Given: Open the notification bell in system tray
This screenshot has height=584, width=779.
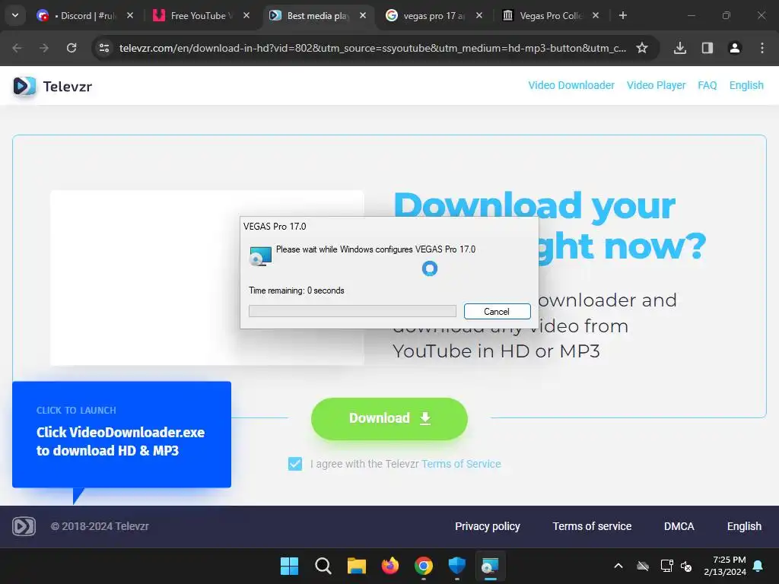Looking at the screenshot, I should (x=758, y=566).
